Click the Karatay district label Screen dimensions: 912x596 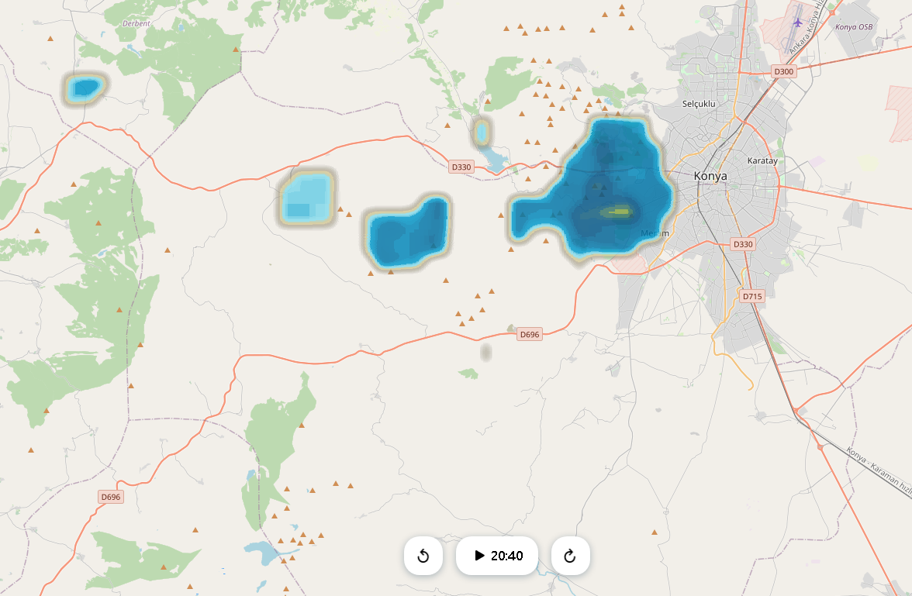coord(762,160)
